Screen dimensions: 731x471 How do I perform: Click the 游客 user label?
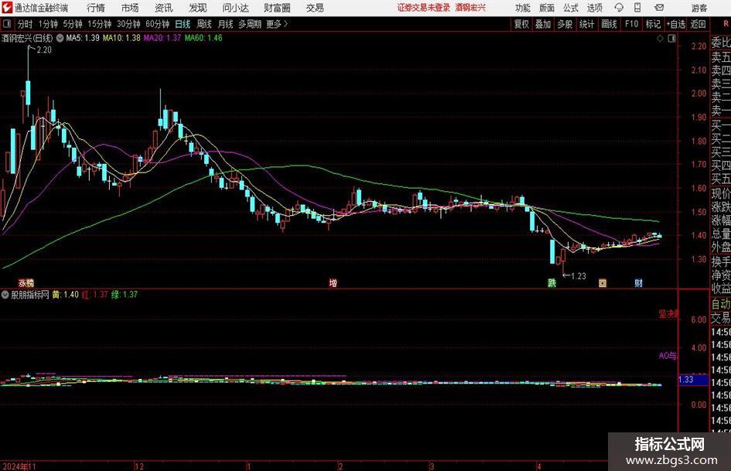point(699,8)
